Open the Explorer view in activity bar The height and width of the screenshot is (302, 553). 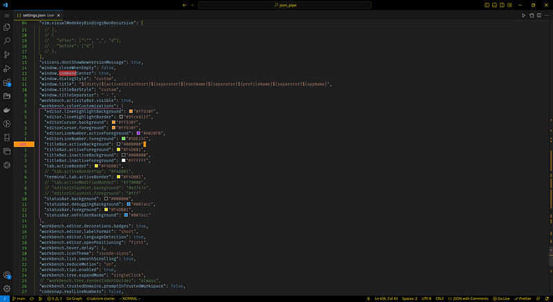click(x=7, y=27)
